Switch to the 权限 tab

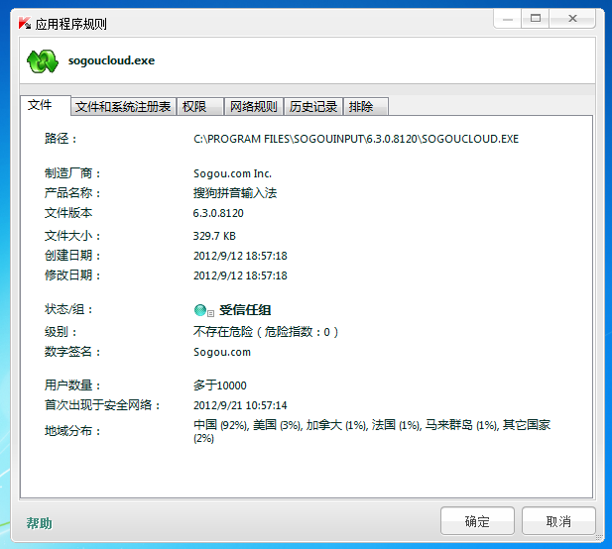200,106
